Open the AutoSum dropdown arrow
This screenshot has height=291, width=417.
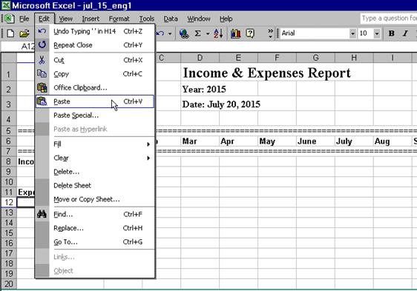click(208, 34)
